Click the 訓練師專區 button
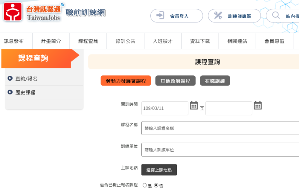The height and width of the screenshot is (189, 299). click(x=234, y=16)
